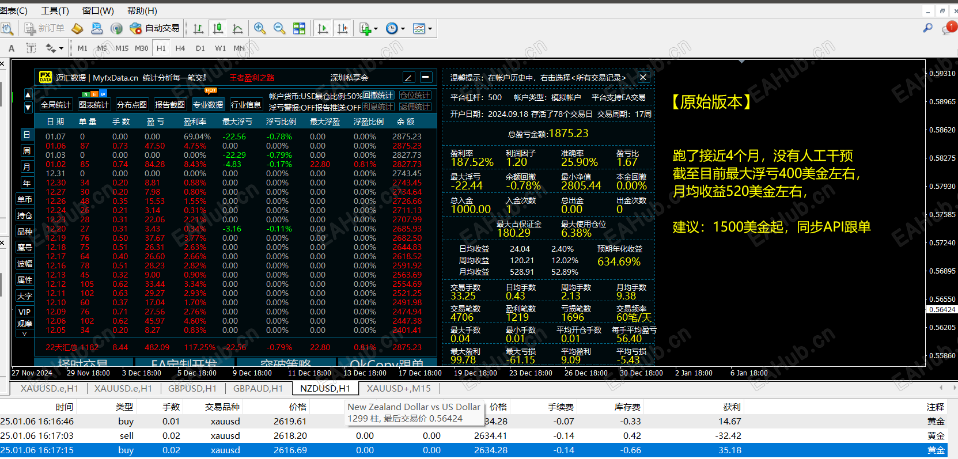The width and height of the screenshot is (958, 459).
Task: Open the chart templates dropdown
Action: 422,28
